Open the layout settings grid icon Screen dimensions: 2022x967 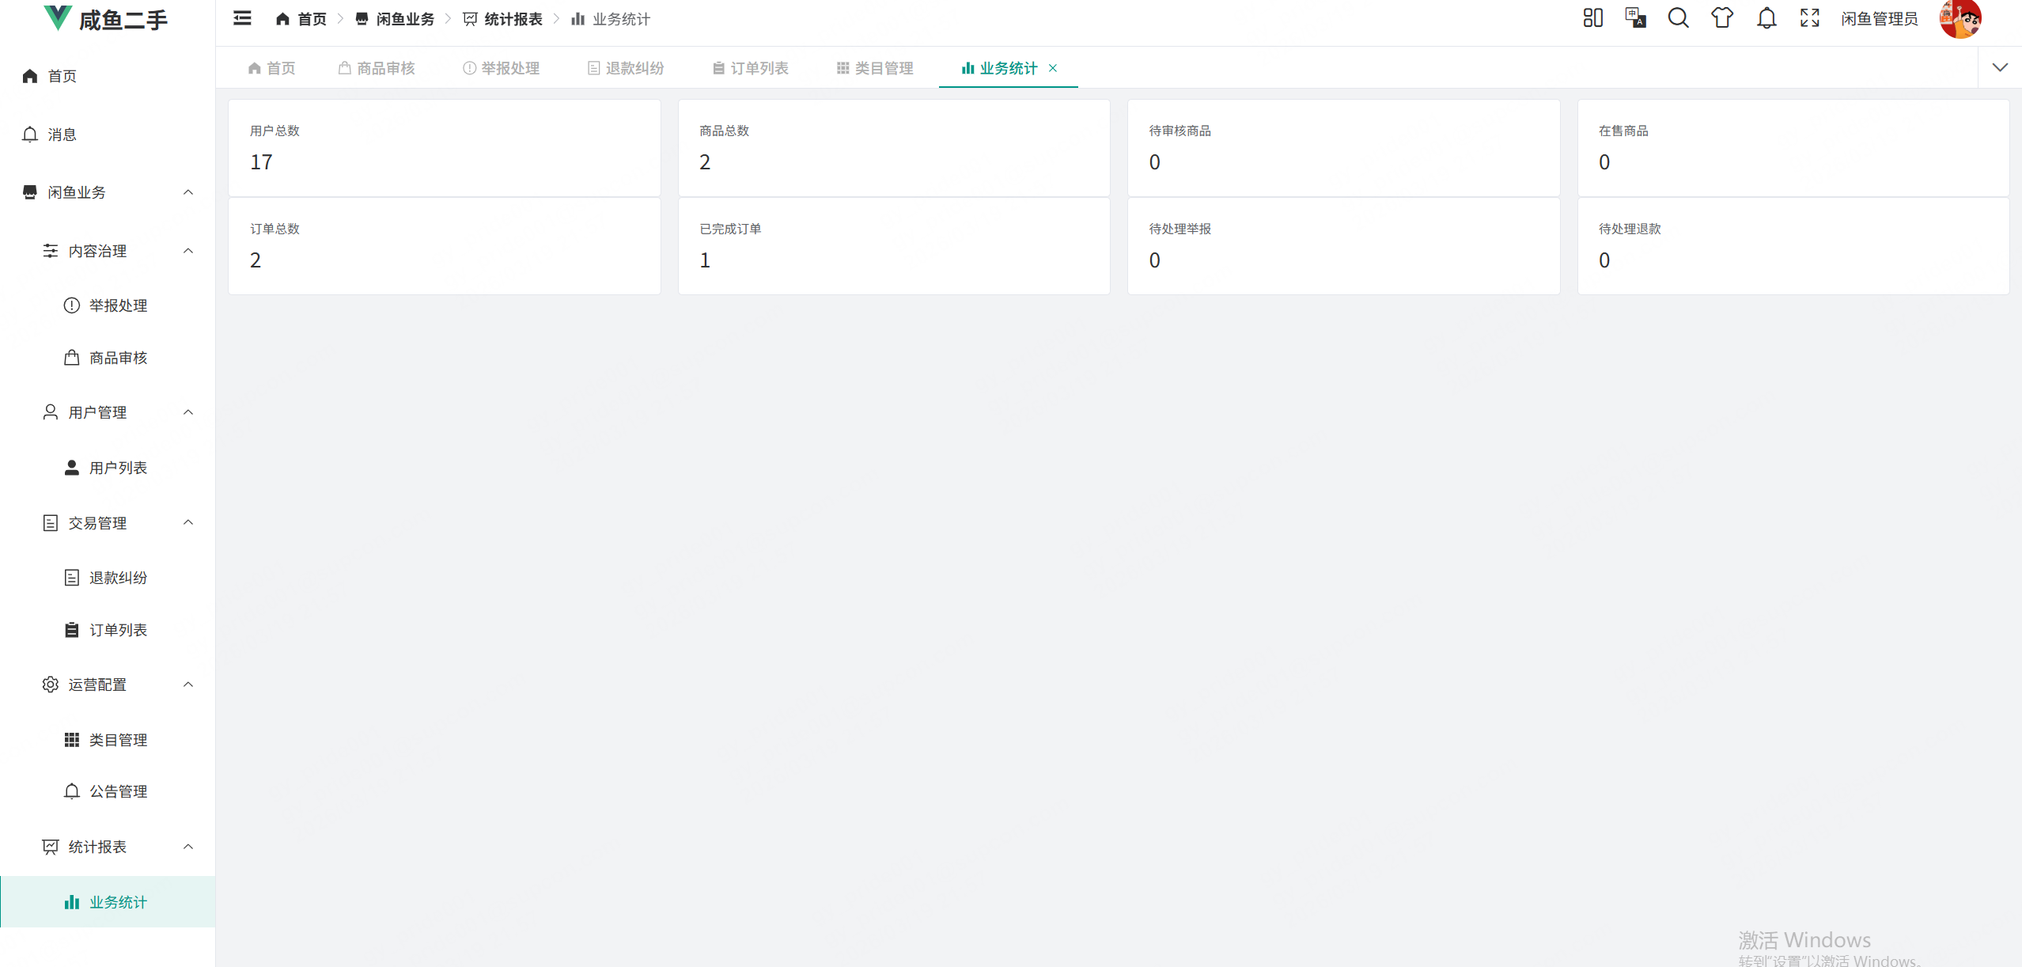tap(1592, 17)
